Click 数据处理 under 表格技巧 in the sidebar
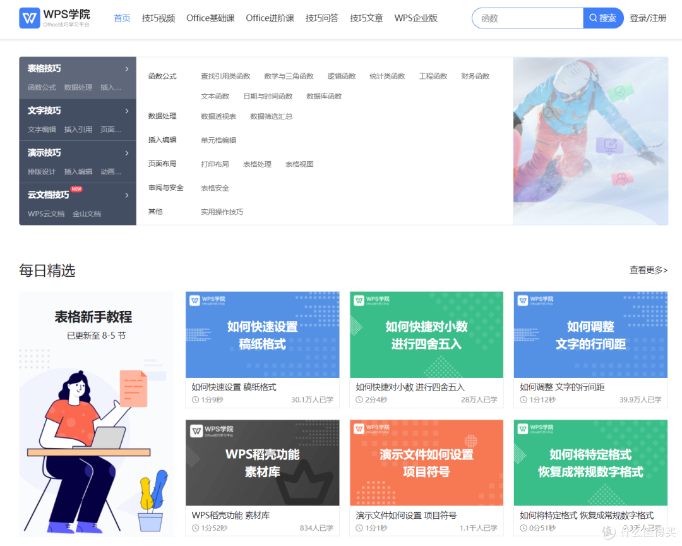682x546 pixels. point(78,87)
